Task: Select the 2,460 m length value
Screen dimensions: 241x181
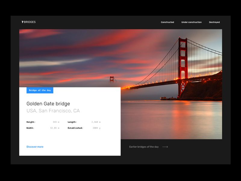Action: (96, 122)
